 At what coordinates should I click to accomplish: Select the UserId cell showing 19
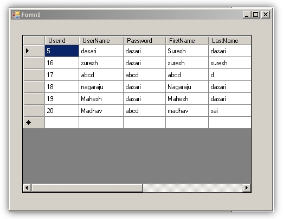(62, 99)
